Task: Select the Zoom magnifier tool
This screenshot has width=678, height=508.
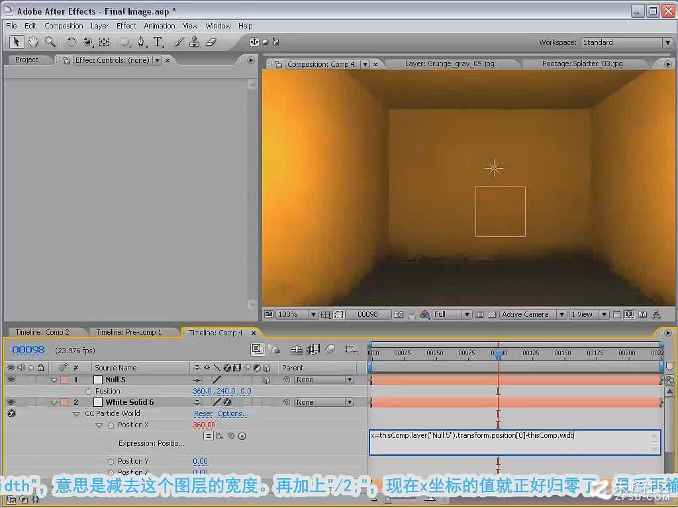Action: pyautogui.click(x=50, y=42)
